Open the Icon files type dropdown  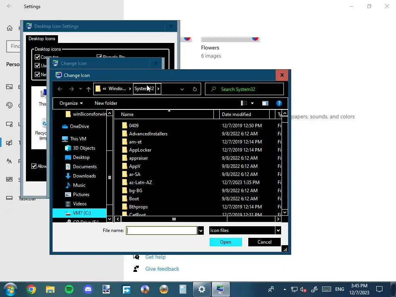[245, 230]
